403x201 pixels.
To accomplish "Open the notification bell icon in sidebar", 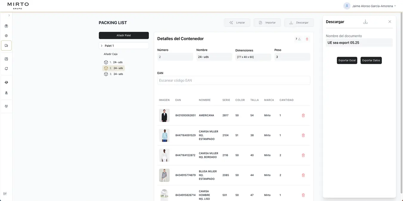I will (x=6, y=69).
